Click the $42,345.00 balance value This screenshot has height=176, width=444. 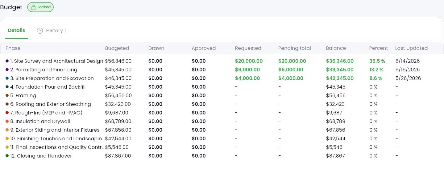click(x=340, y=78)
